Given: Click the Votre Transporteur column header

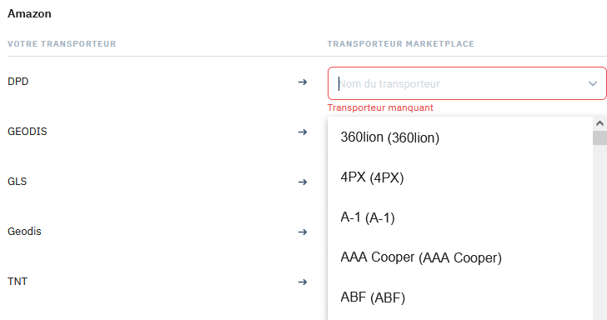Looking at the screenshot, I should (x=62, y=43).
